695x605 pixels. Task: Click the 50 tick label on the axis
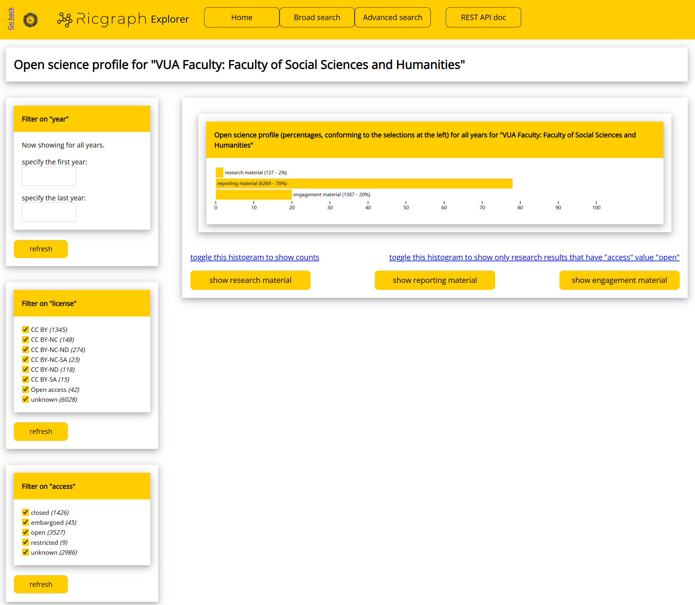coord(406,208)
